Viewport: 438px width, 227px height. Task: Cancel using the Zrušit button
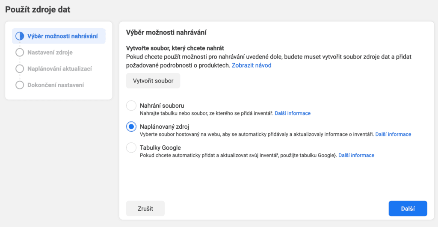pyautogui.click(x=145, y=209)
